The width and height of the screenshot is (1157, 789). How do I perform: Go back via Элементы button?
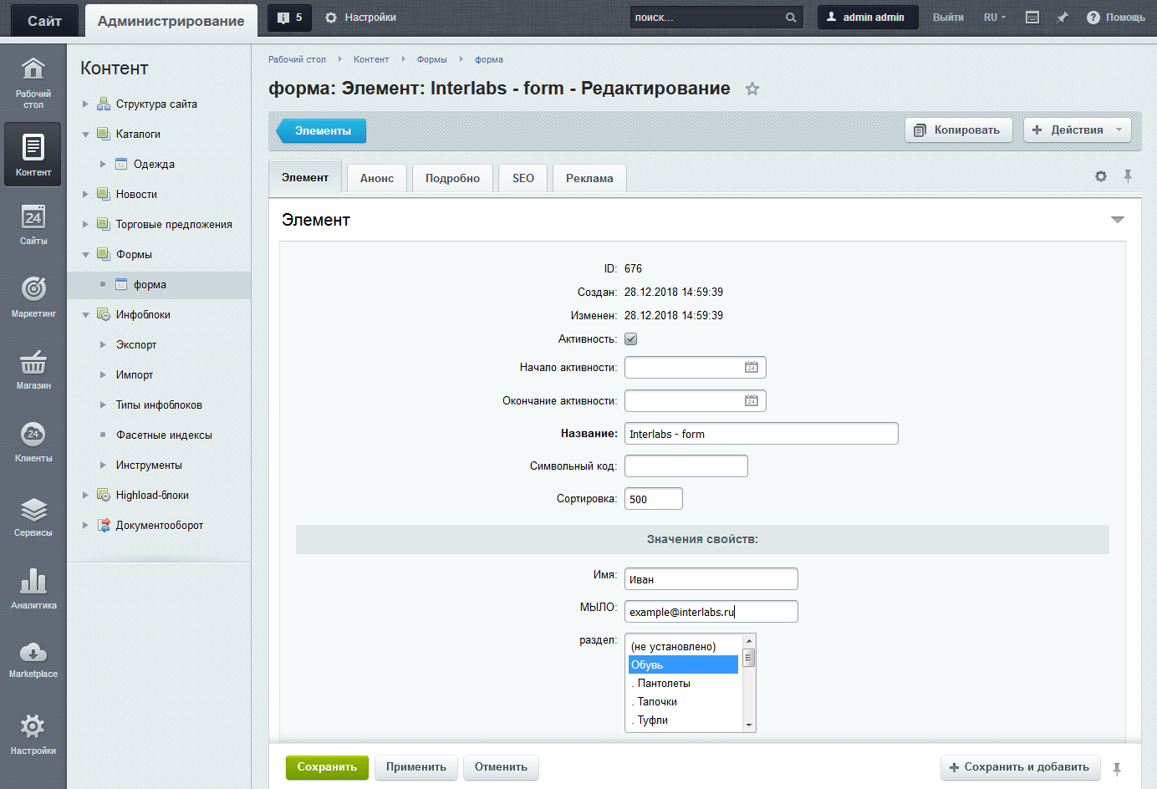322,131
